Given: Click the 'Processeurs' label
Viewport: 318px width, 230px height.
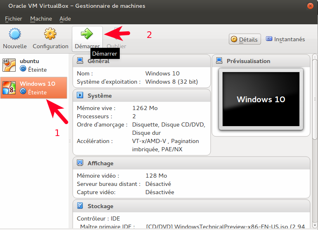Looking at the screenshot, I should pos(94,116).
